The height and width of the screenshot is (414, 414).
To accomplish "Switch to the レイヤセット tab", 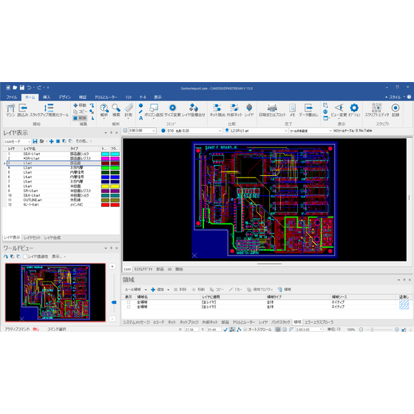I will click(33, 237).
